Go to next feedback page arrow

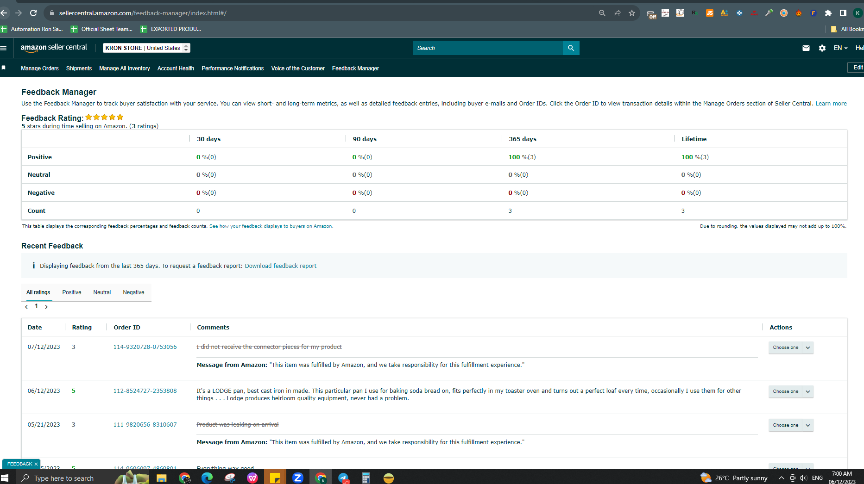coord(46,307)
